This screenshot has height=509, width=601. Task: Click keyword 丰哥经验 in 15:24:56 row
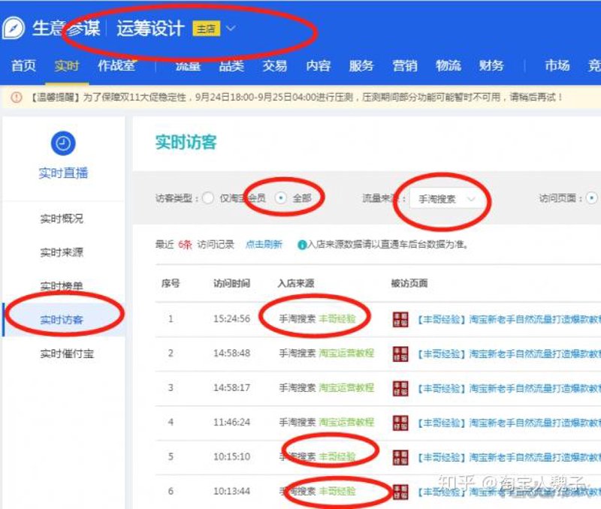tap(337, 318)
